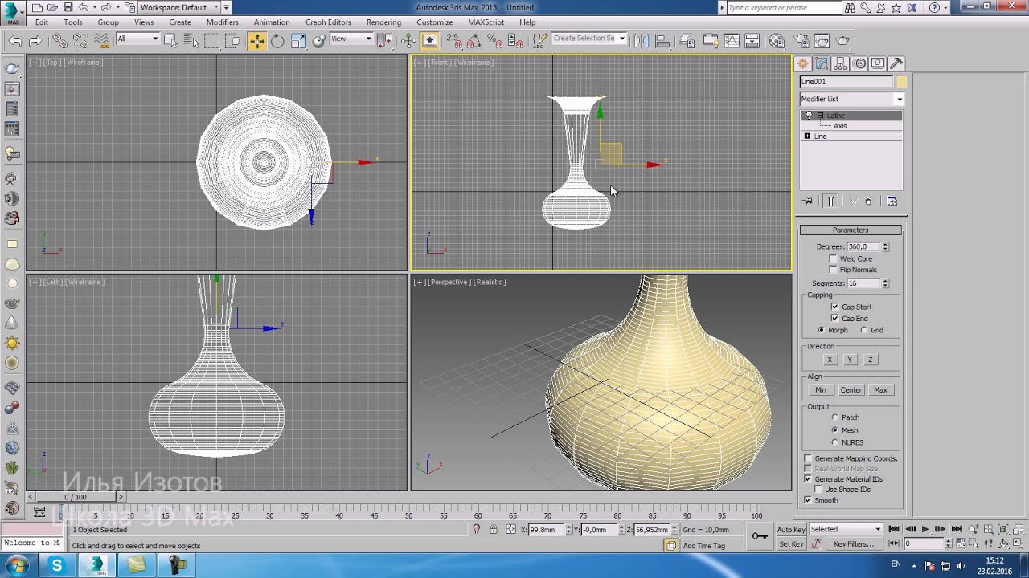Screen dimensions: 1029x578
Task: Open the Selected key filter dropdown
Action: coord(846,529)
